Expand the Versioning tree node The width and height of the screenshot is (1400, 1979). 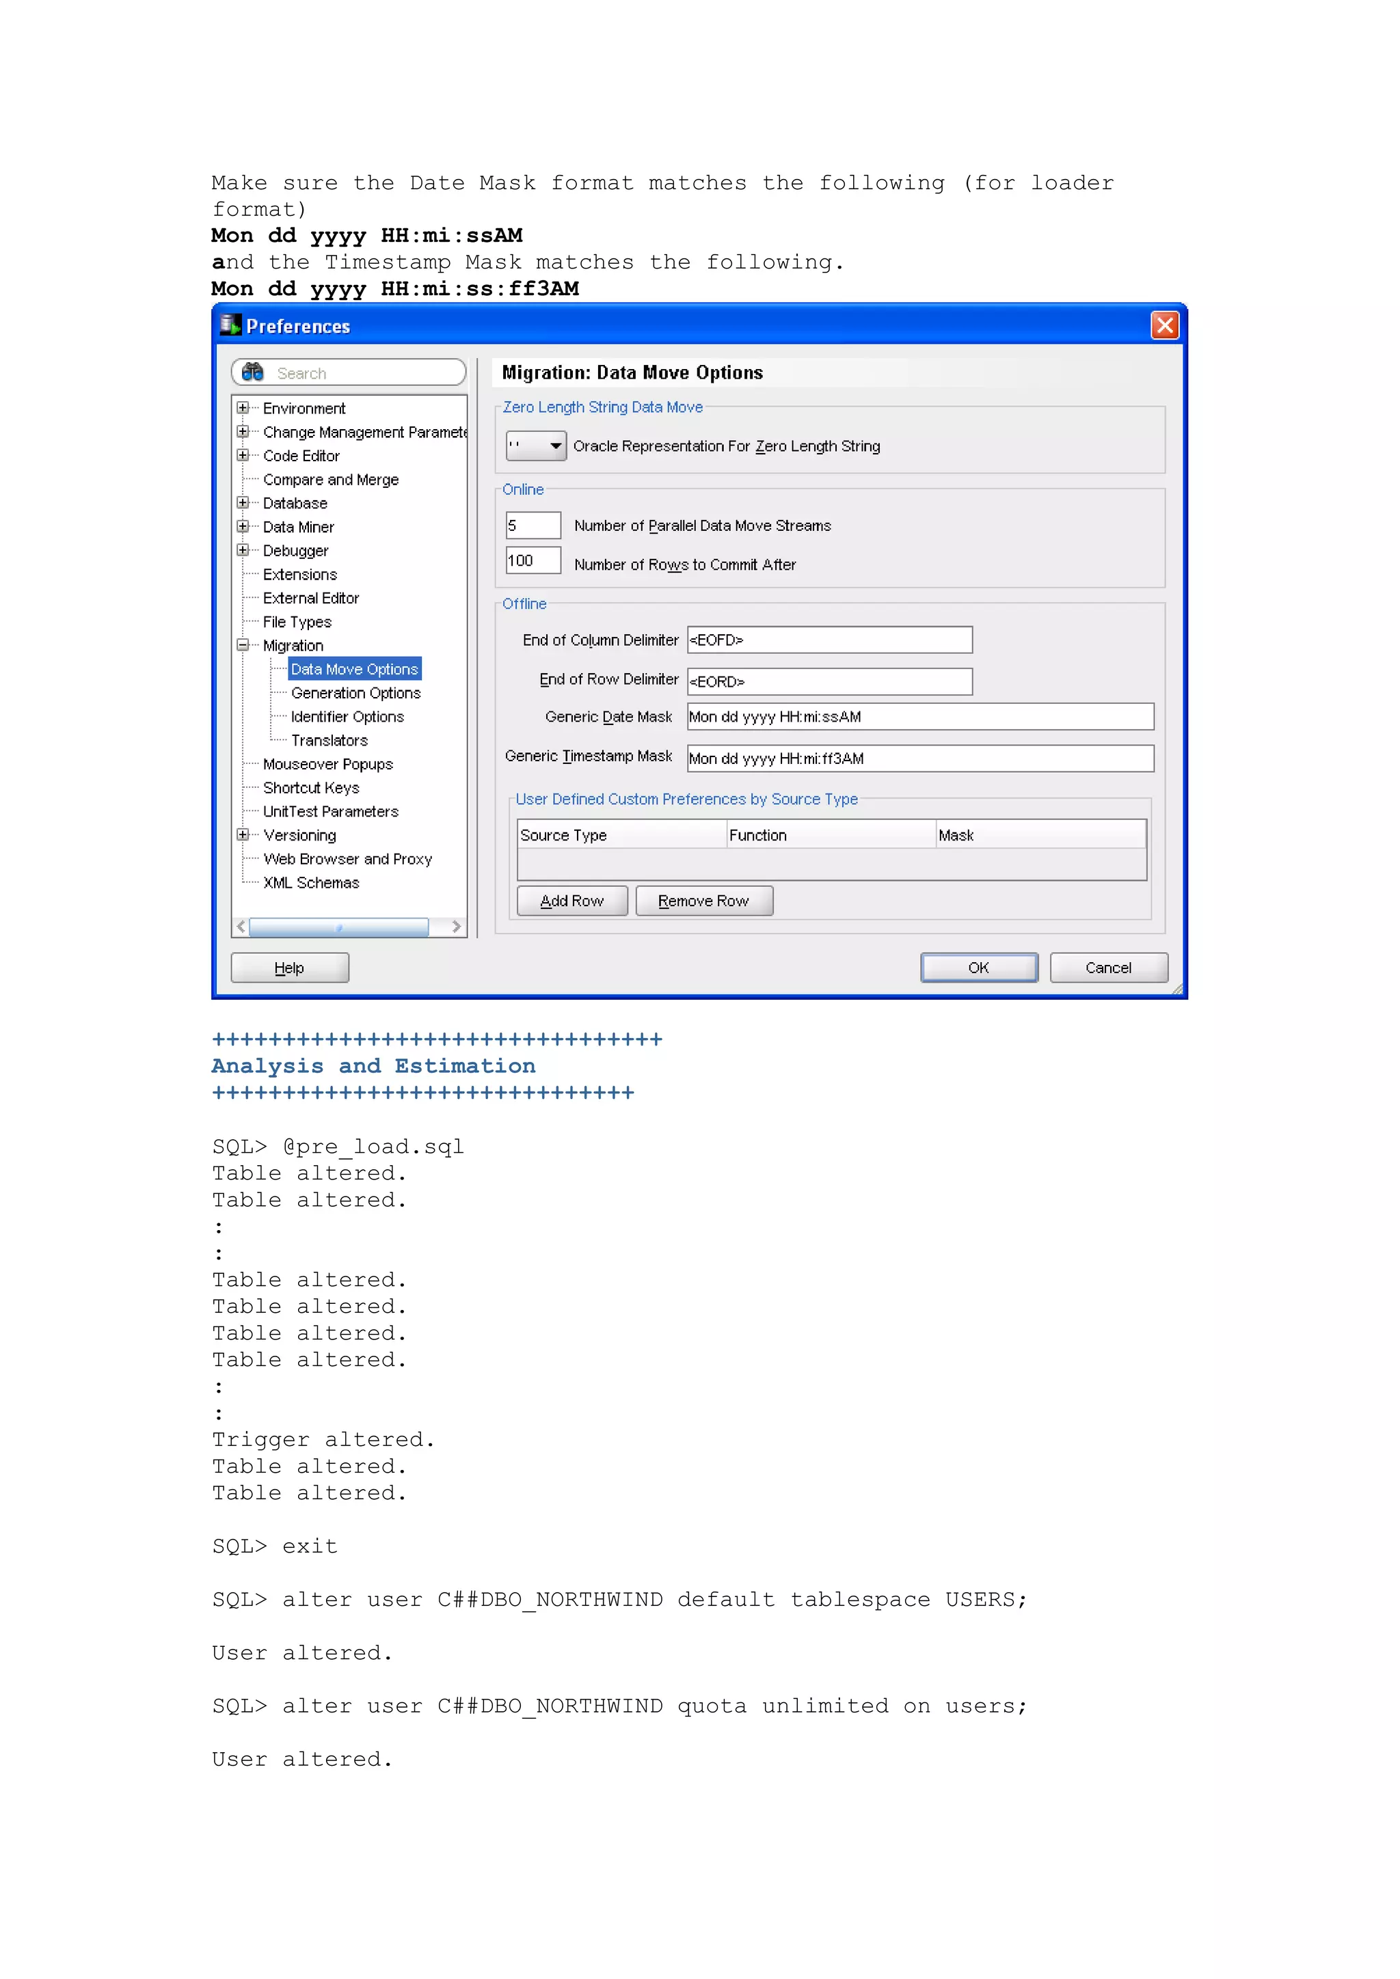(x=243, y=834)
